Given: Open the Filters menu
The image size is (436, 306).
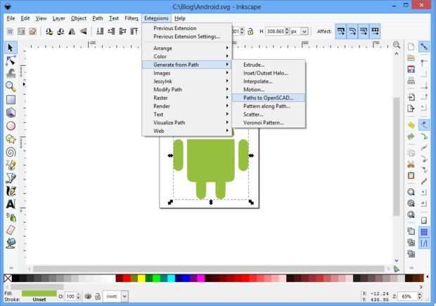Looking at the screenshot, I should click(x=132, y=18).
